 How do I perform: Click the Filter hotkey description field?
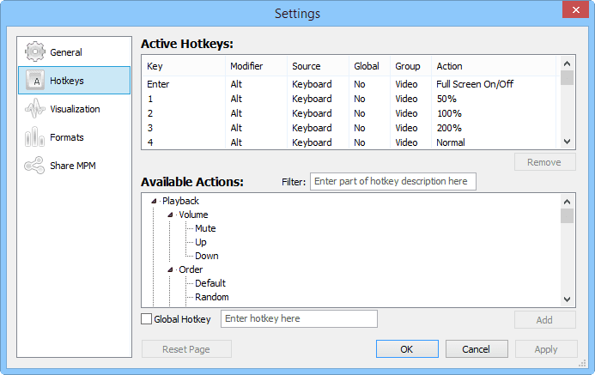[392, 181]
